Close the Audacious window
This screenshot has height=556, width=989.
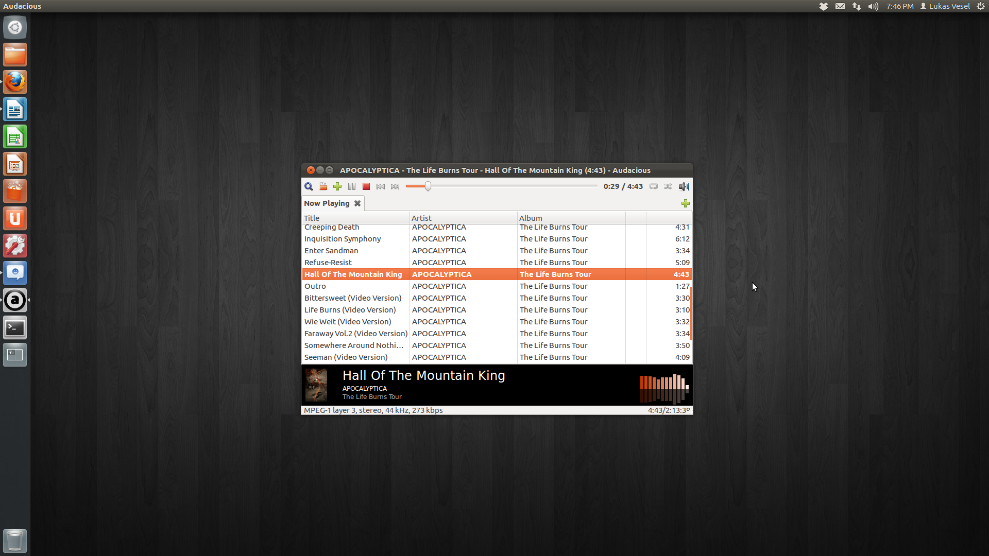pos(311,170)
